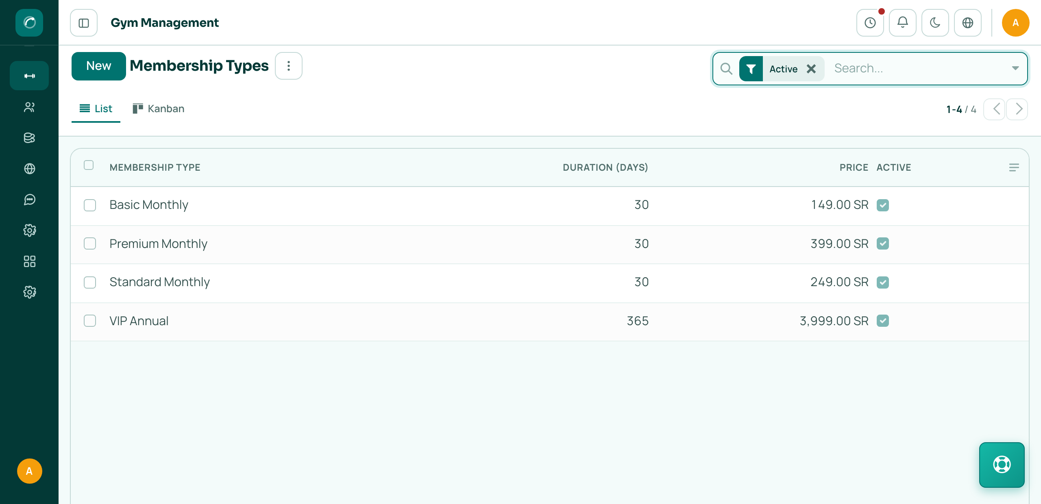Click the coins stack sidebar icon
The width and height of the screenshot is (1041, 504).
tap(29, 138)
